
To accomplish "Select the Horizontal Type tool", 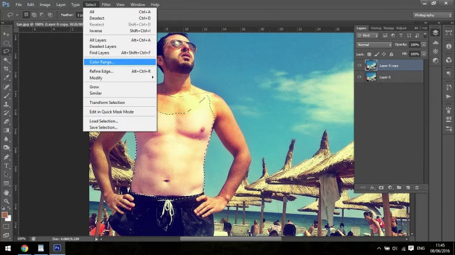I will (x=6, y=166).
